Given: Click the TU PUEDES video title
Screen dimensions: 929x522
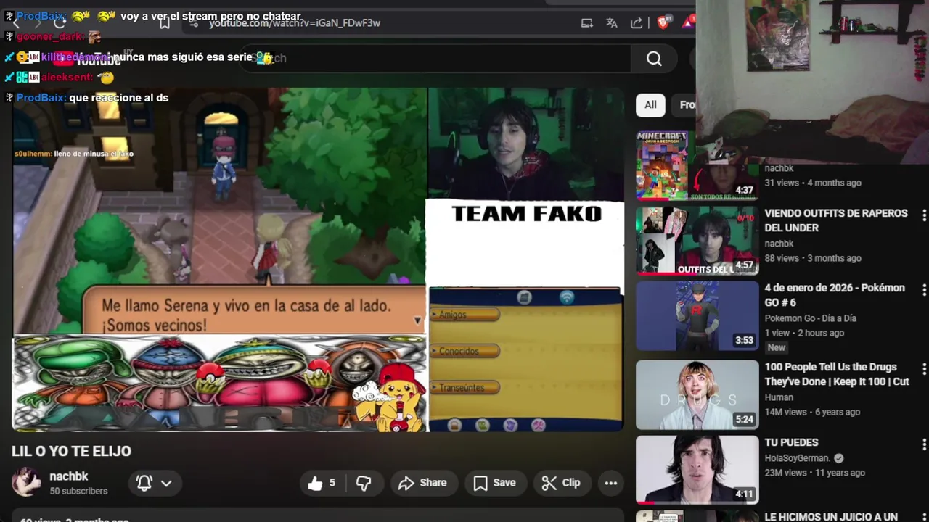Looking at the screenshot, I should click(791, 442).
